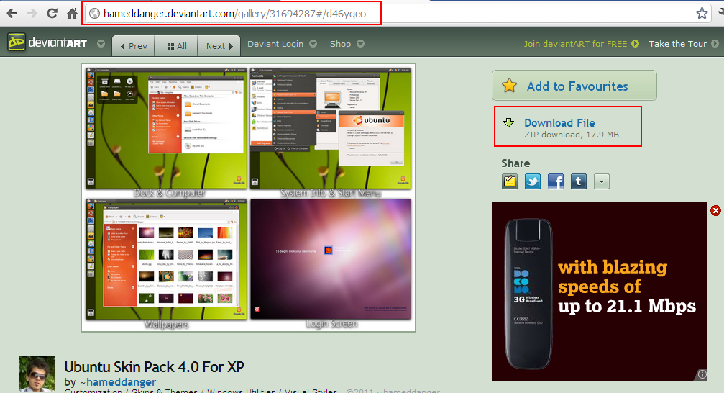The height and width of the screenshot is (393, 724).
Task: Close the ad with red X
Action: tap(715, 211)
